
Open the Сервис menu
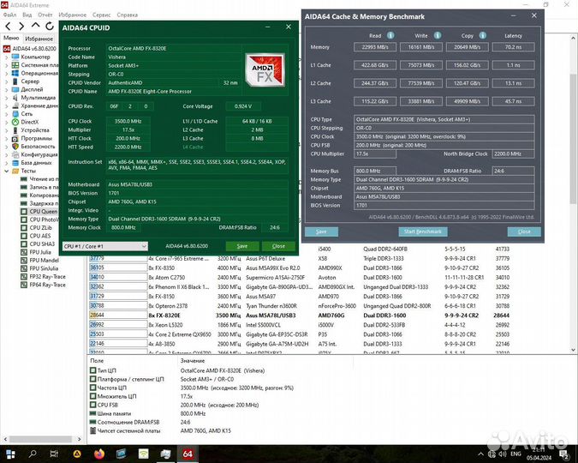click(101, 15)
